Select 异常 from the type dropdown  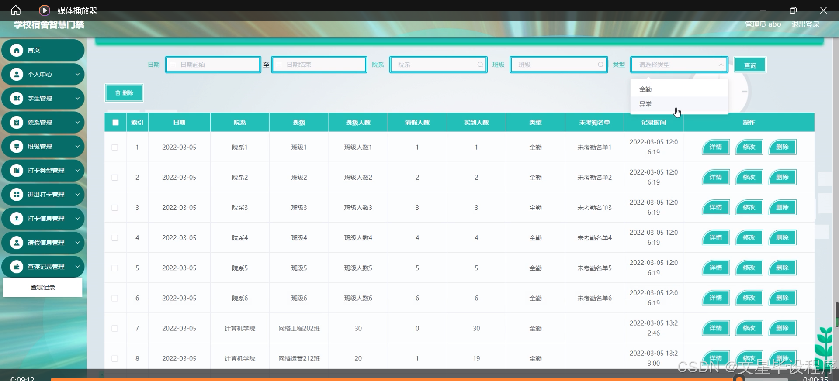click(680, 104)
